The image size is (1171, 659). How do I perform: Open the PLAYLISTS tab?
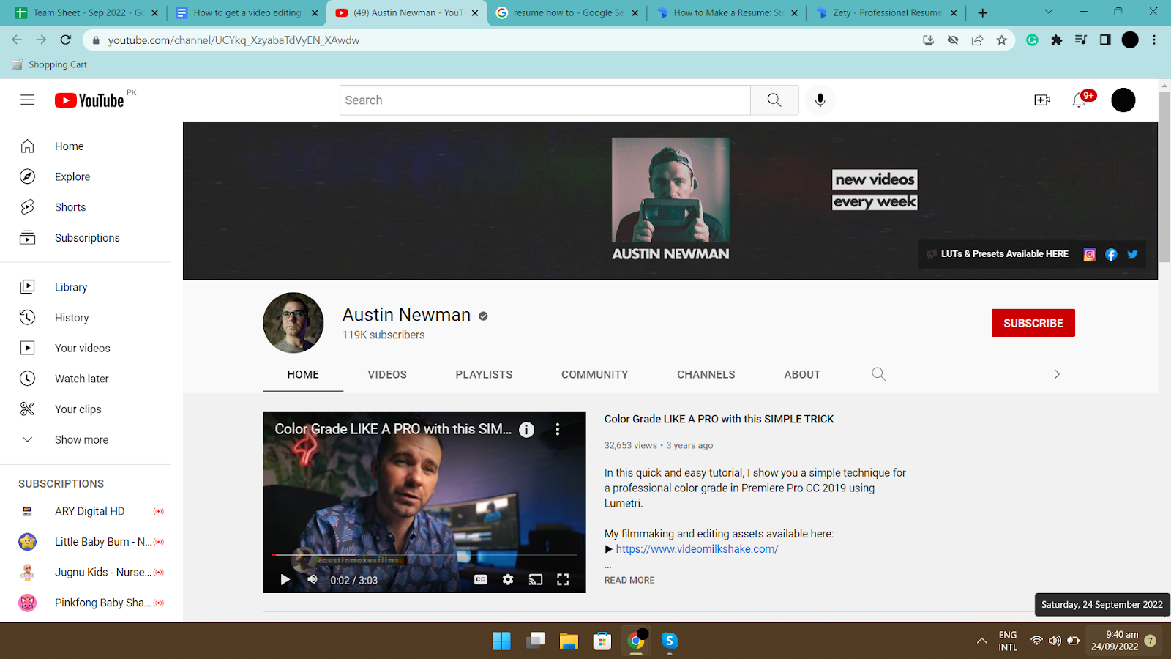(x=484, y=374)
